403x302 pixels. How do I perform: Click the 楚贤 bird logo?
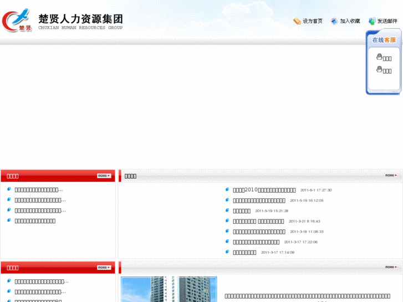17,20
